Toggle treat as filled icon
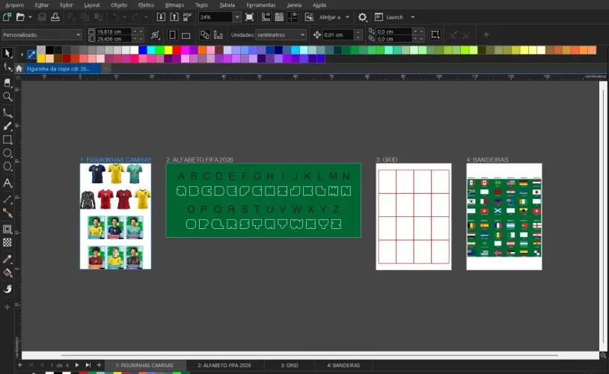 click(435, 34)
